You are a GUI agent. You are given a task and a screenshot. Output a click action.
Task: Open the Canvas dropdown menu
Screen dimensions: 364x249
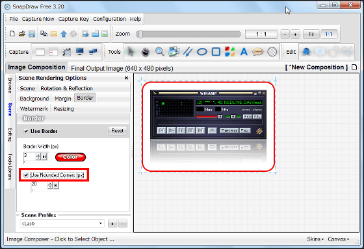(338, 239)
